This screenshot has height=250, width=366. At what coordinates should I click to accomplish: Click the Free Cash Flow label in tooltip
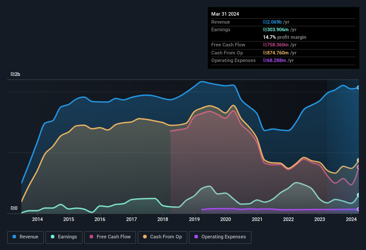(x=228, y=45)
